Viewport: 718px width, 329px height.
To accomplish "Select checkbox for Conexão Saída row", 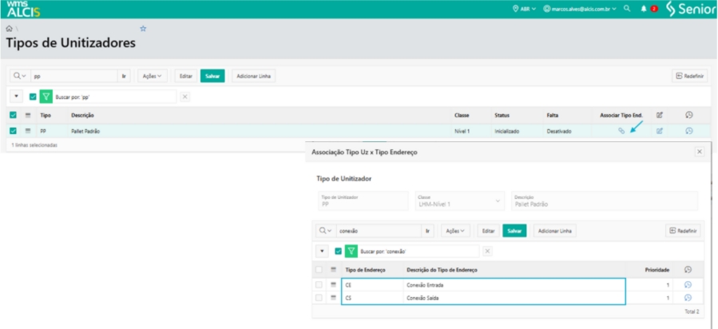I will click(x=319, y=298).
